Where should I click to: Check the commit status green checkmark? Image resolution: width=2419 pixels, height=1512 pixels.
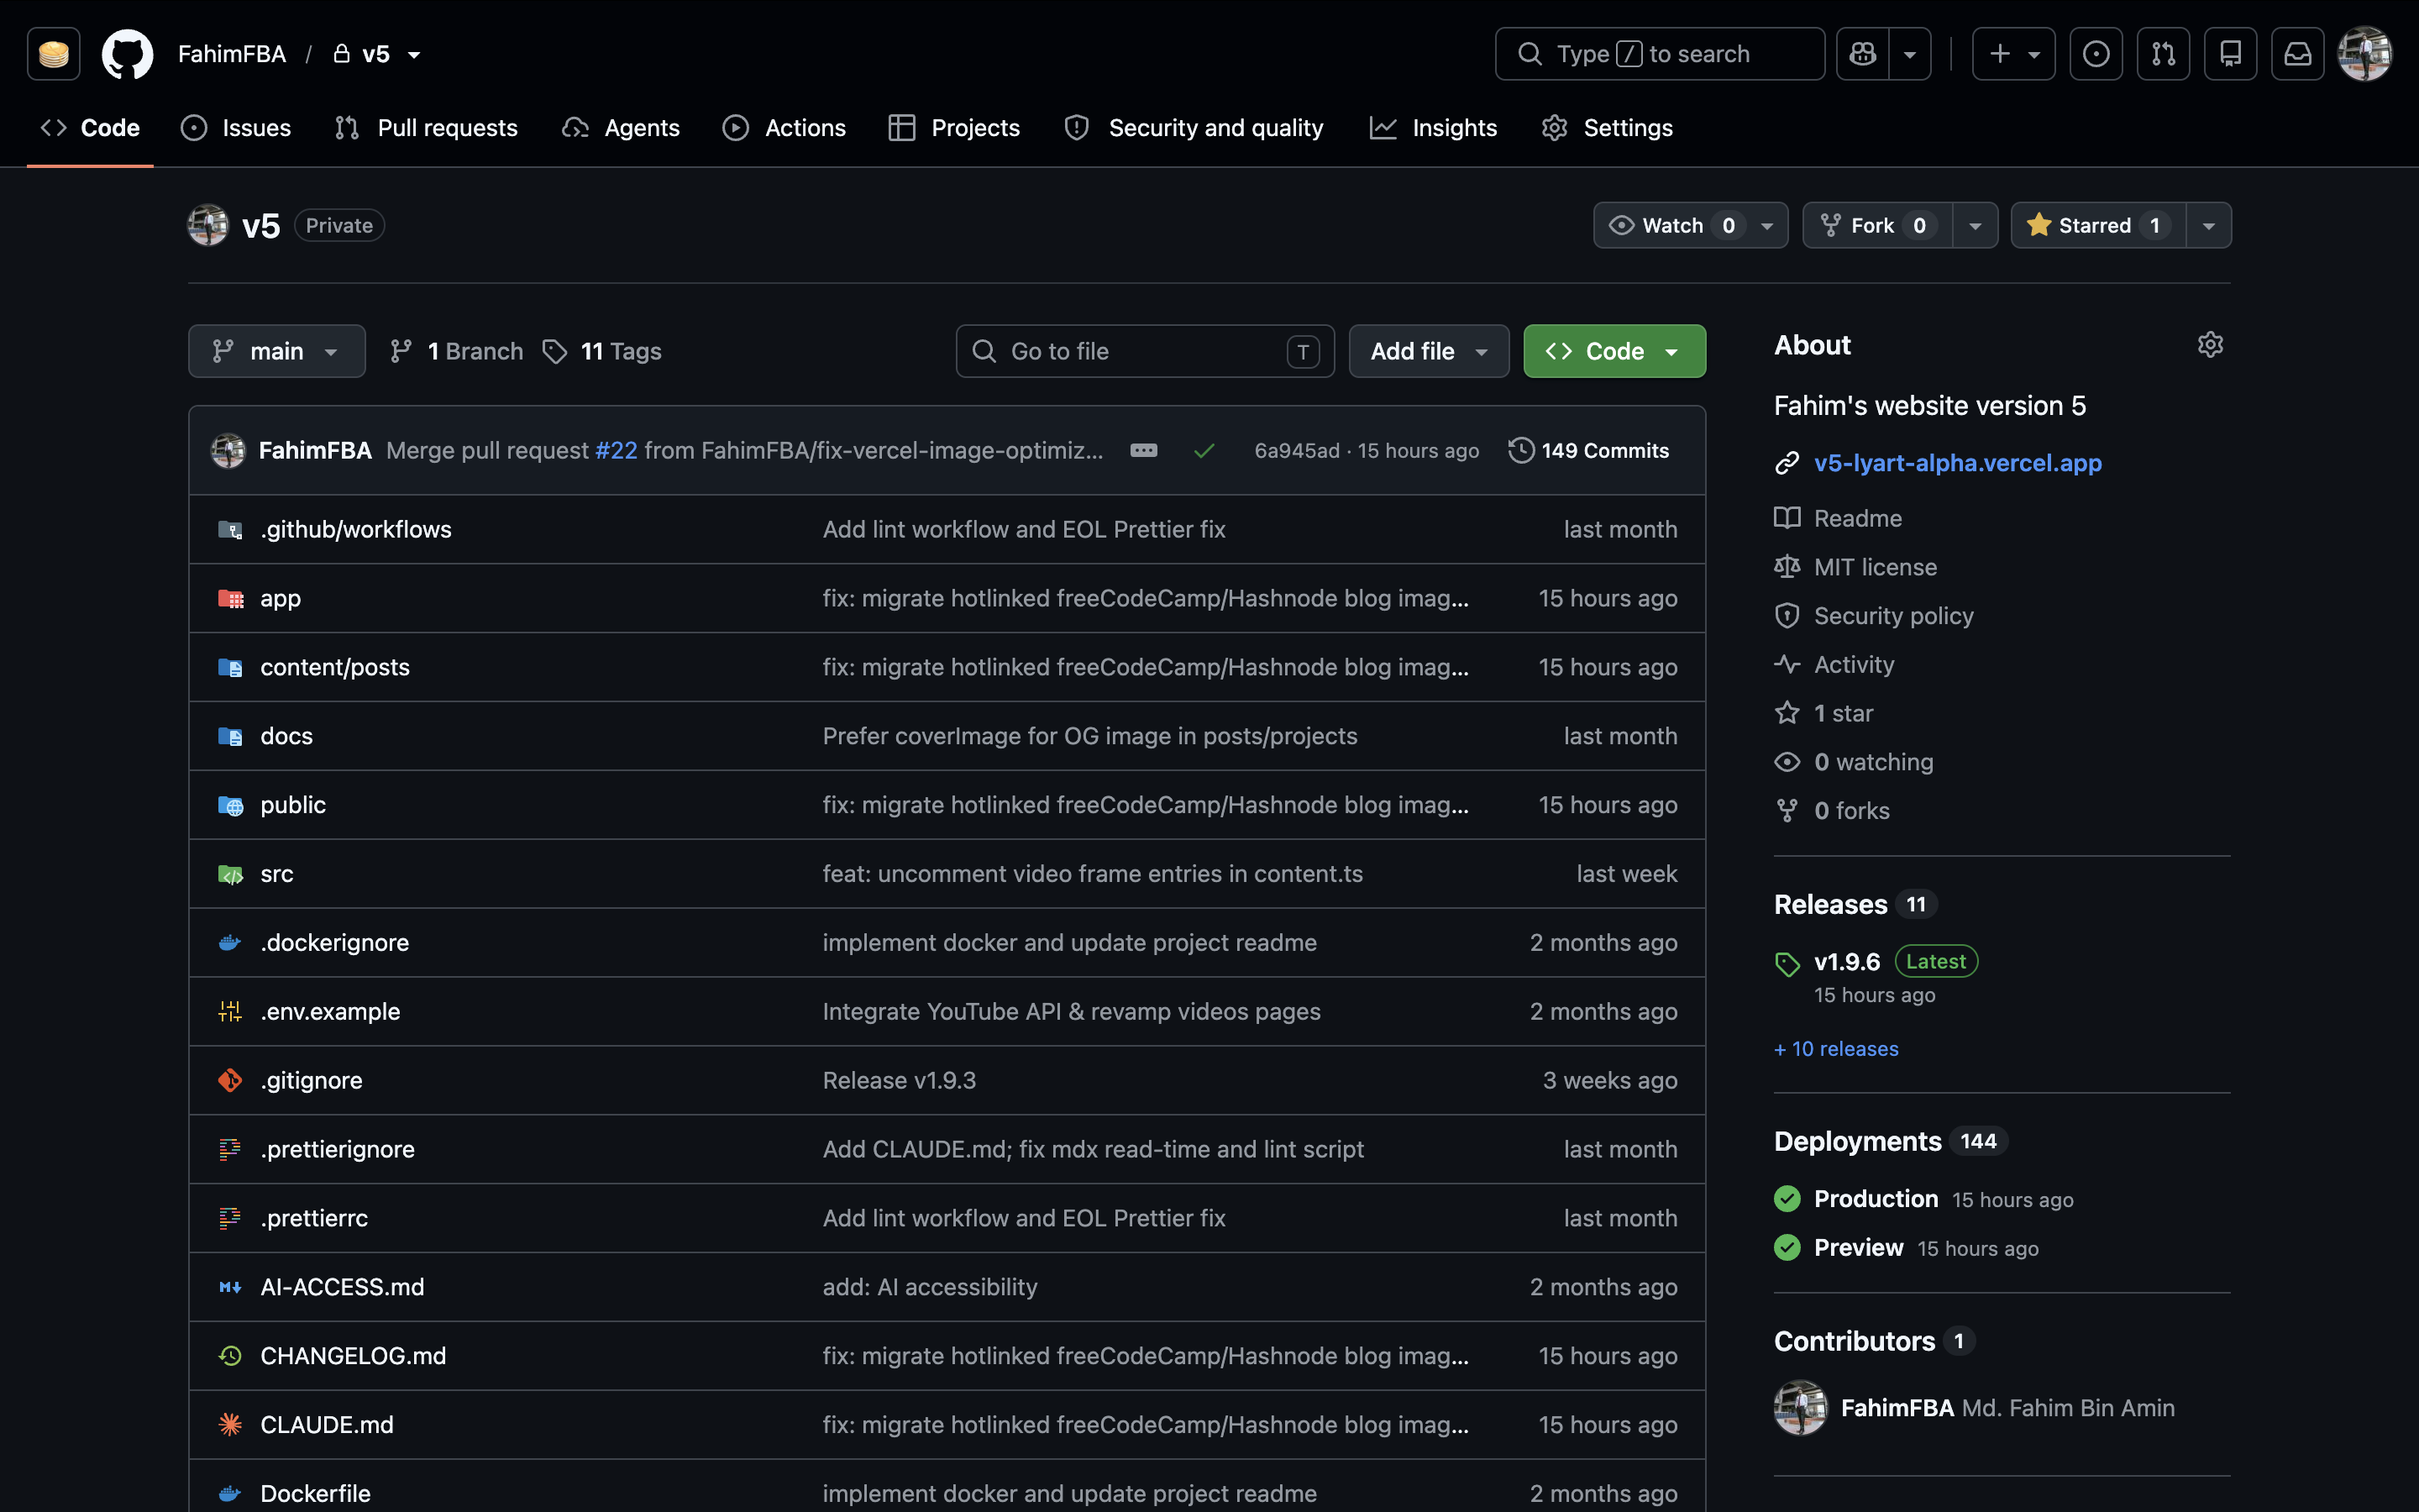pyautogui.click(x=1204, y=451)
